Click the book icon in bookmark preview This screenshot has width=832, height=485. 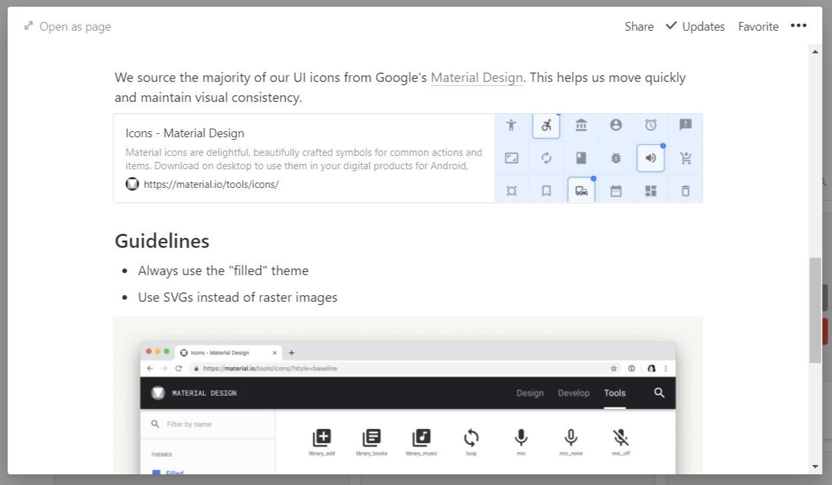(581, 158)
